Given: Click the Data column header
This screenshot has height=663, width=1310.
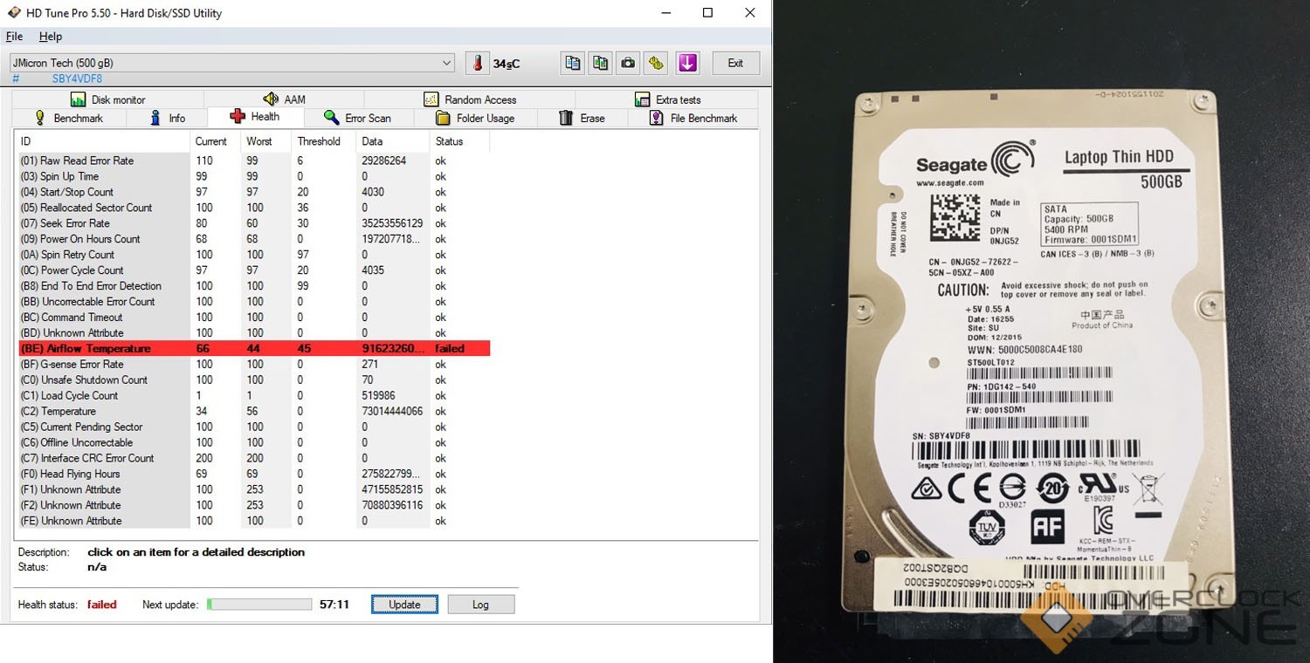Looking at the screenshot, I should pyautogui.click(x=393, y=141).
